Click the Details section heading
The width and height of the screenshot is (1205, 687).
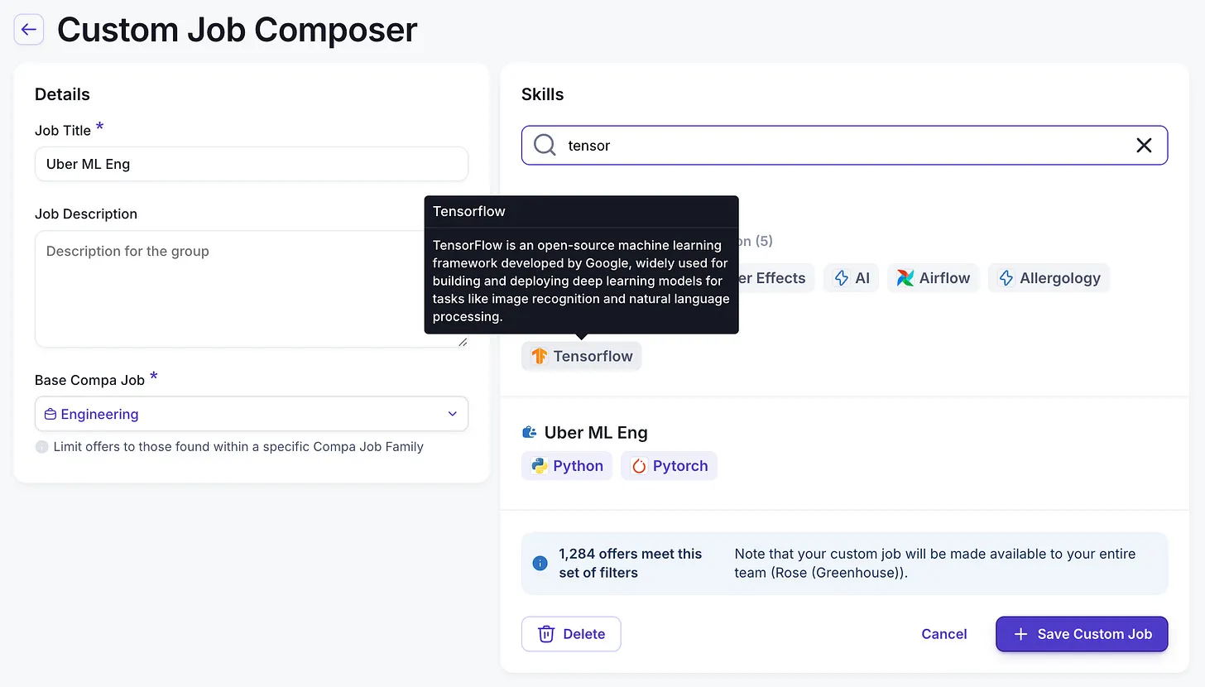(x=62, y=94)
